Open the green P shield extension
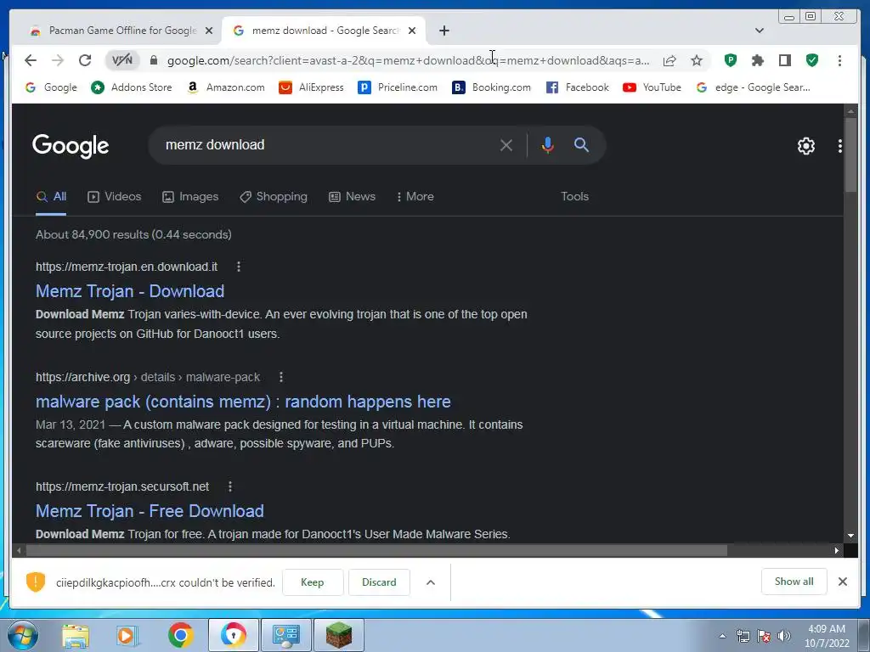Image resolution: width=870 pixels, height=652 pixels. click(730, 60)
